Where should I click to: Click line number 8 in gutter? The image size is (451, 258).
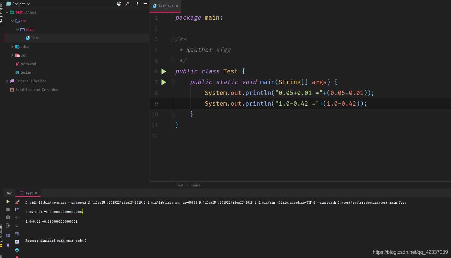point(156,93)
